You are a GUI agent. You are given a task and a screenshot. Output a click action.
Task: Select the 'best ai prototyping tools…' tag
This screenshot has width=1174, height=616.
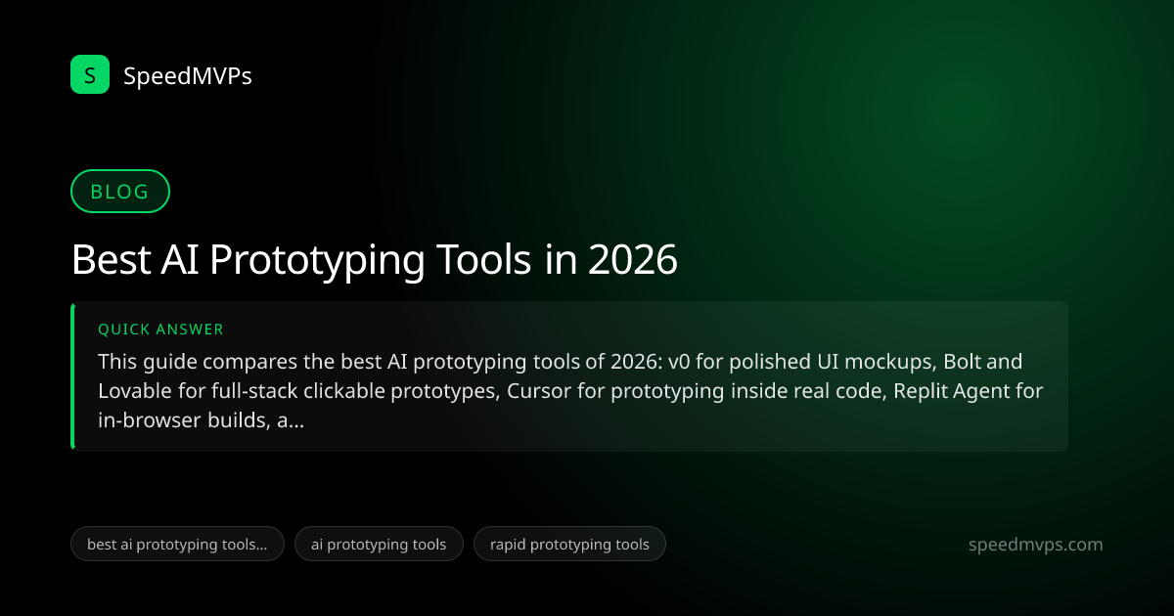click(x=177, y=544)
